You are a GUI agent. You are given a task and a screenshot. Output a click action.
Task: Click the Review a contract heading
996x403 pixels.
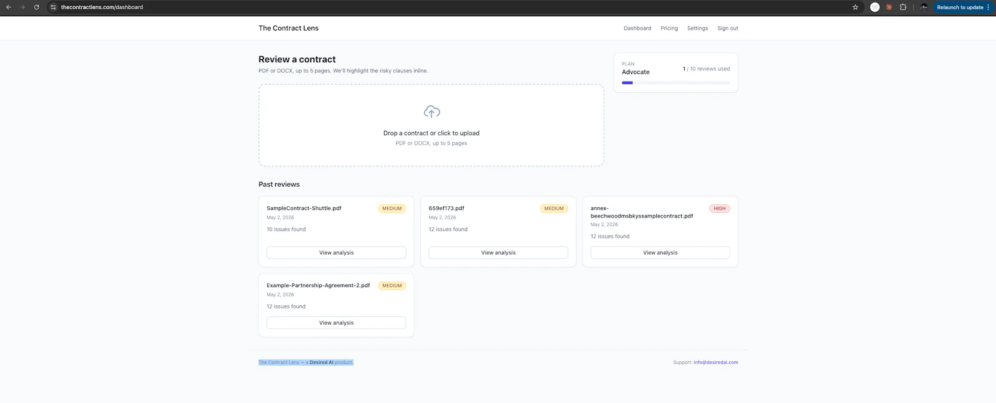pyautogui.click(x=297, y=59)
